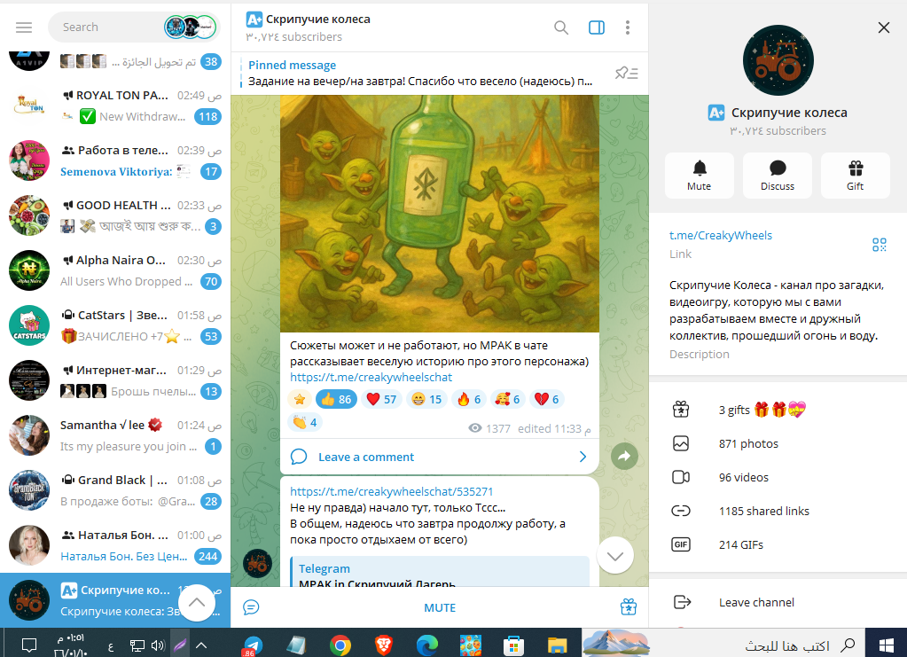Click Leave channel
This screenshot has width=907, height=657.
click(x=778, y=603)
